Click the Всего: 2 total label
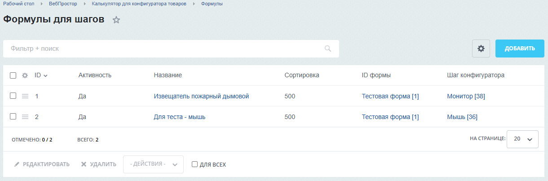Image resolution: width=548 pixels, height=181 pixels. [x=88, y=140]
